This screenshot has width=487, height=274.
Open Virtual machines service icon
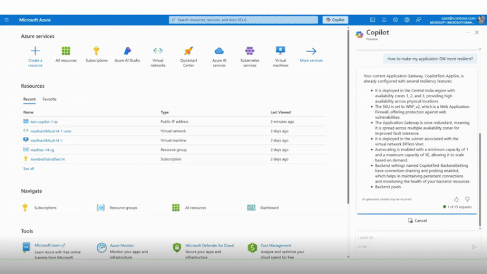tap(281, 51)
